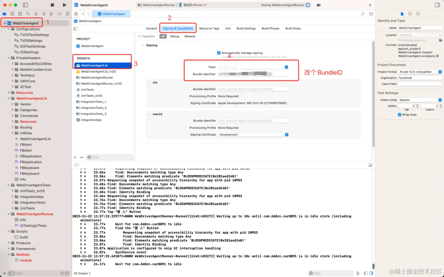Open the Test navigator diamond icon

tap(44, 14)
